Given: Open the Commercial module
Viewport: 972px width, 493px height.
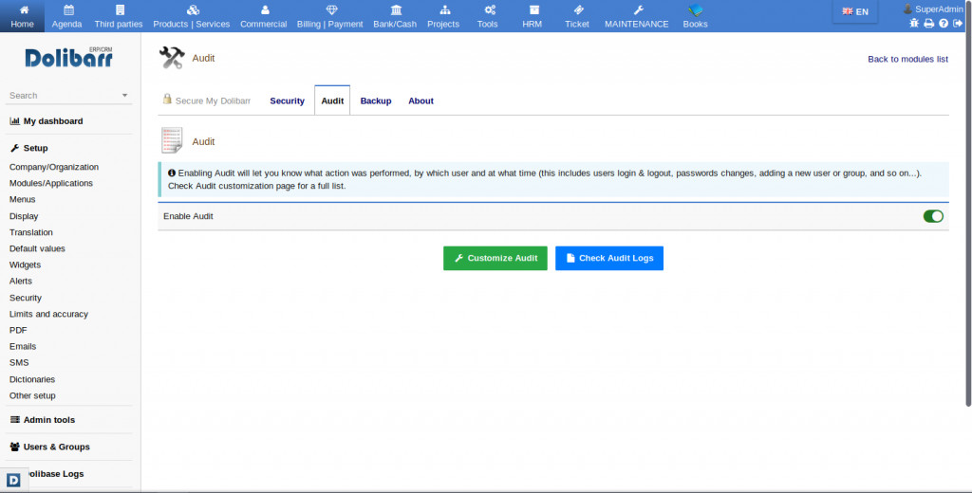Looking at the screenshot, I should (264, 16).
